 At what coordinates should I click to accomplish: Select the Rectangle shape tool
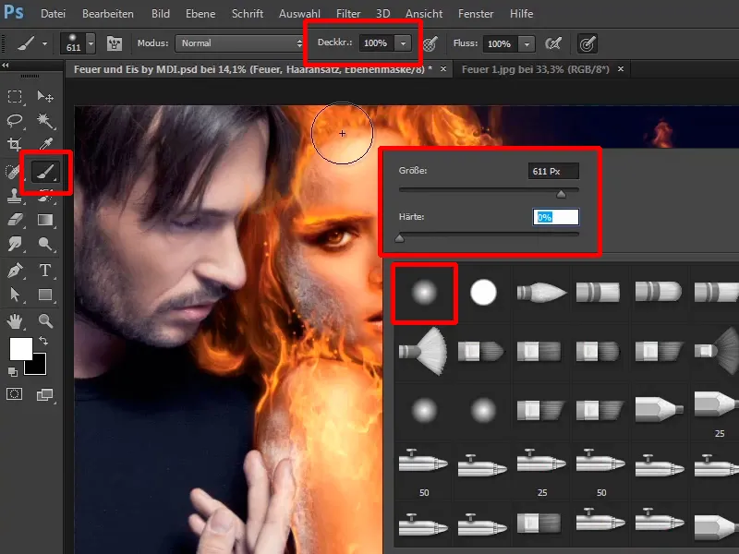(45, 295)
